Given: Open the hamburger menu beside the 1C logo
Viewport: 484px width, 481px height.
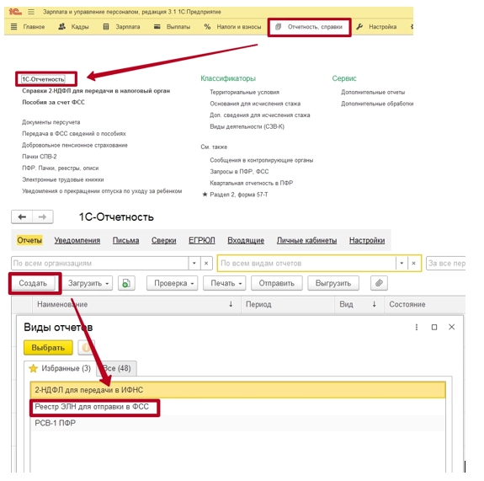Looking at the screenshot, I should [x=31, y=12].
